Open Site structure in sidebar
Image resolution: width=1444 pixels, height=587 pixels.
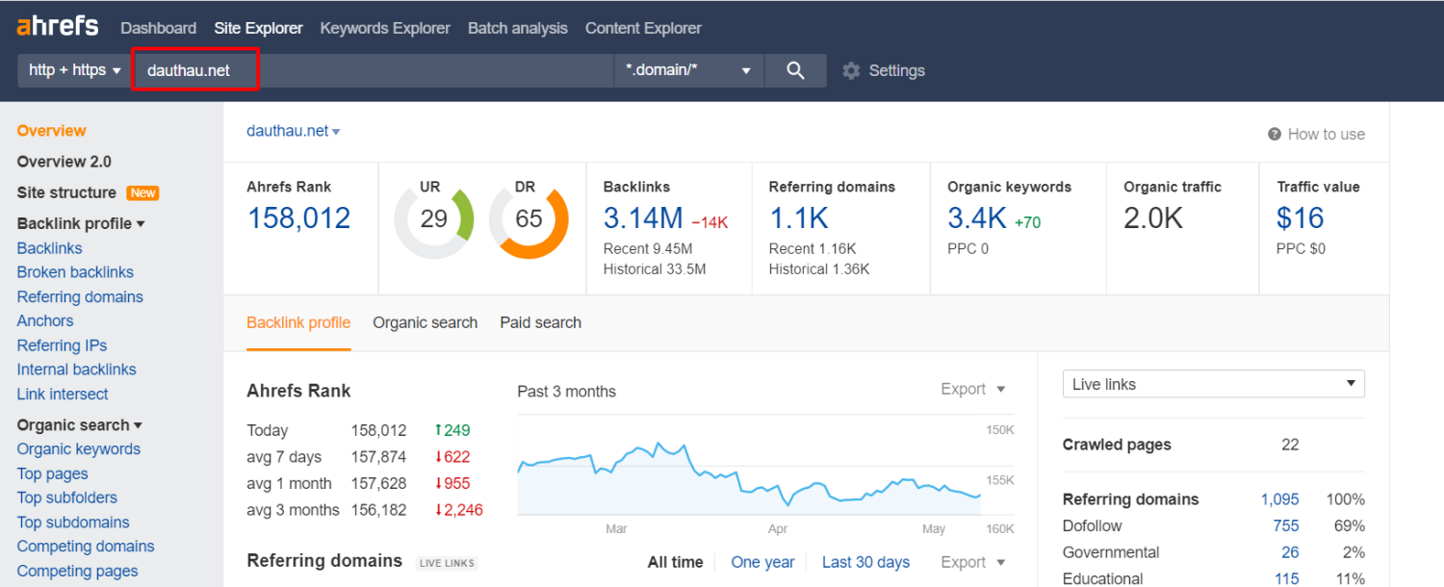coord(66,192)
